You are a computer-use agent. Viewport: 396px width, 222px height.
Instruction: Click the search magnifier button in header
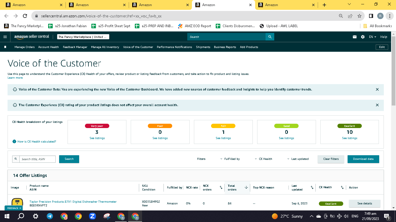click(270, 37)
